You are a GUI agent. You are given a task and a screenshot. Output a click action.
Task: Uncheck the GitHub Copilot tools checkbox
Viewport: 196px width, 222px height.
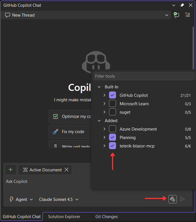coord(113,95)
